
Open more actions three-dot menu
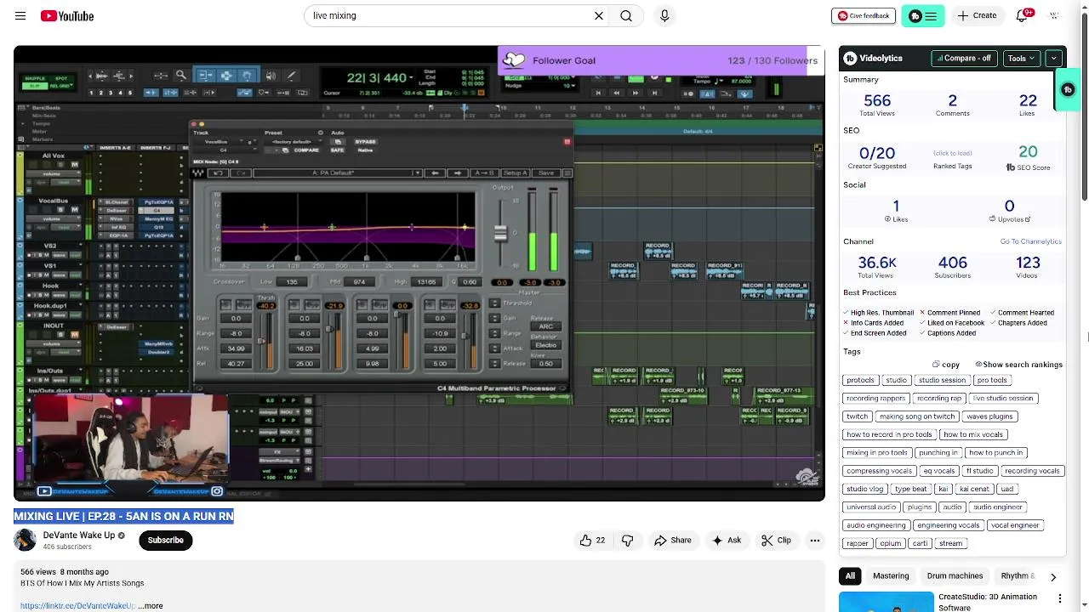click(814, 540)
